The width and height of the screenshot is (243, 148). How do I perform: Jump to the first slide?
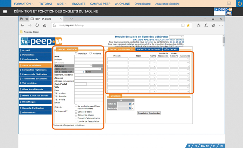pos(190,145)
